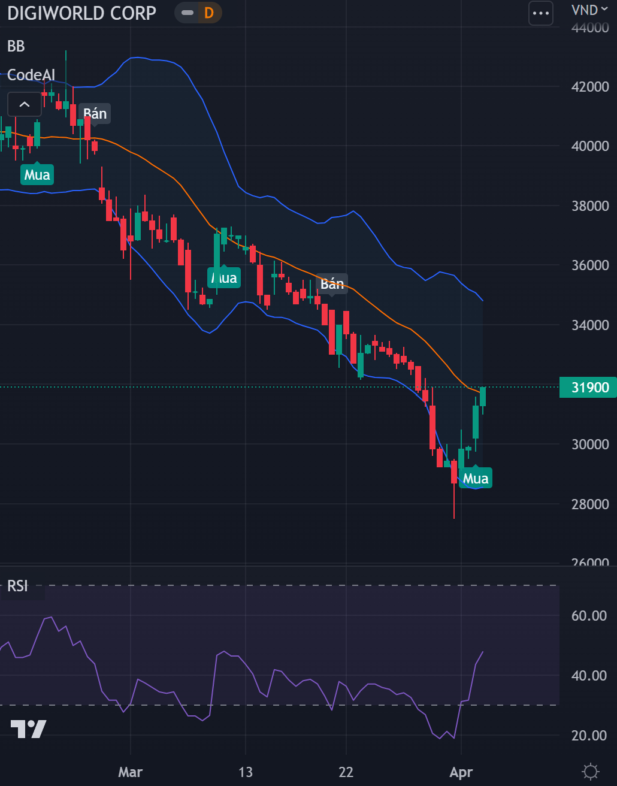Select the BB indicator label
The image size is (617, 786).
point(16,46)
